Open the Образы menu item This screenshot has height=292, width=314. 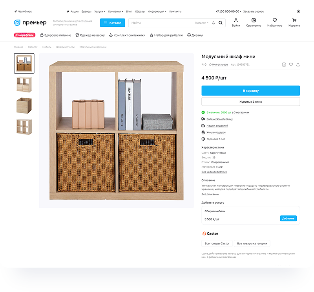tap(140, 11)
